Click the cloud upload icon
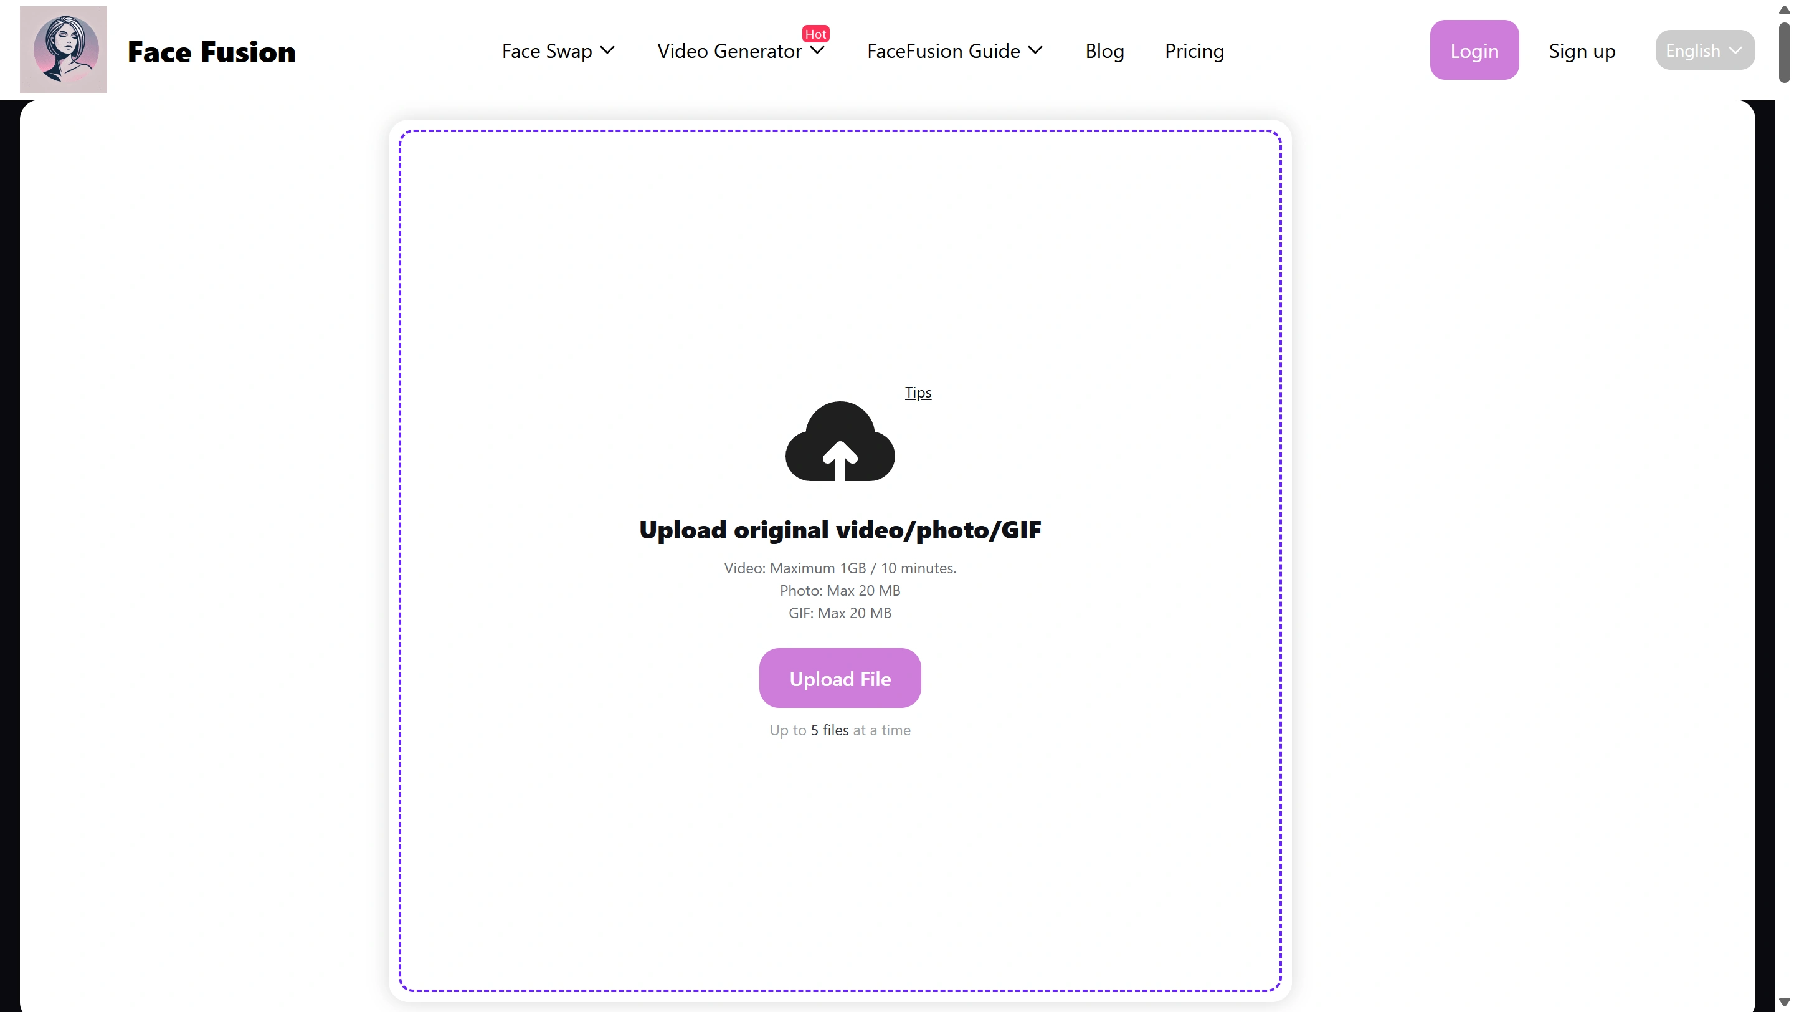The width and height of the screenshot is (1794, 1012). [x=840, y=441]
